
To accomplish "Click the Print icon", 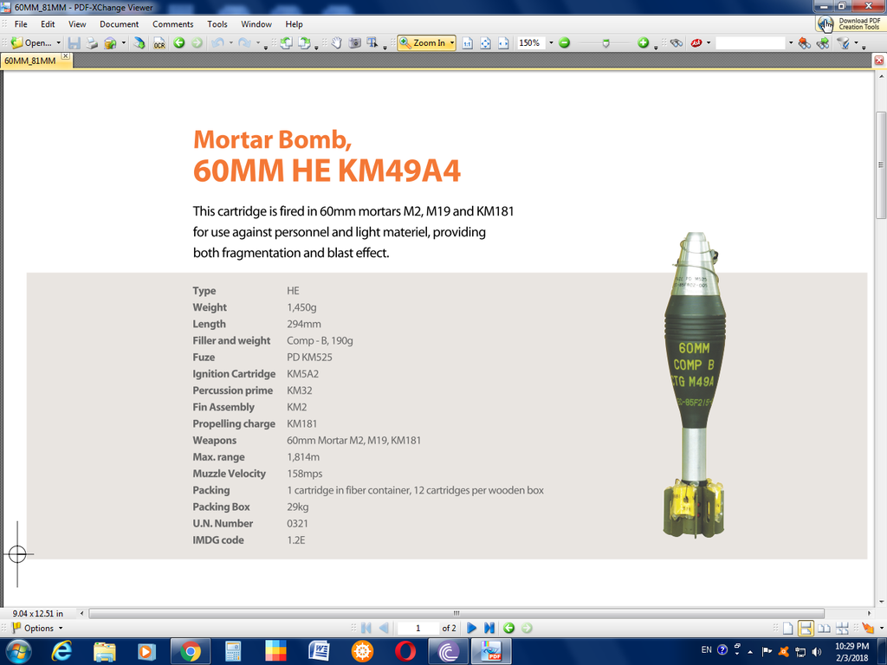I will pos(92,43).
